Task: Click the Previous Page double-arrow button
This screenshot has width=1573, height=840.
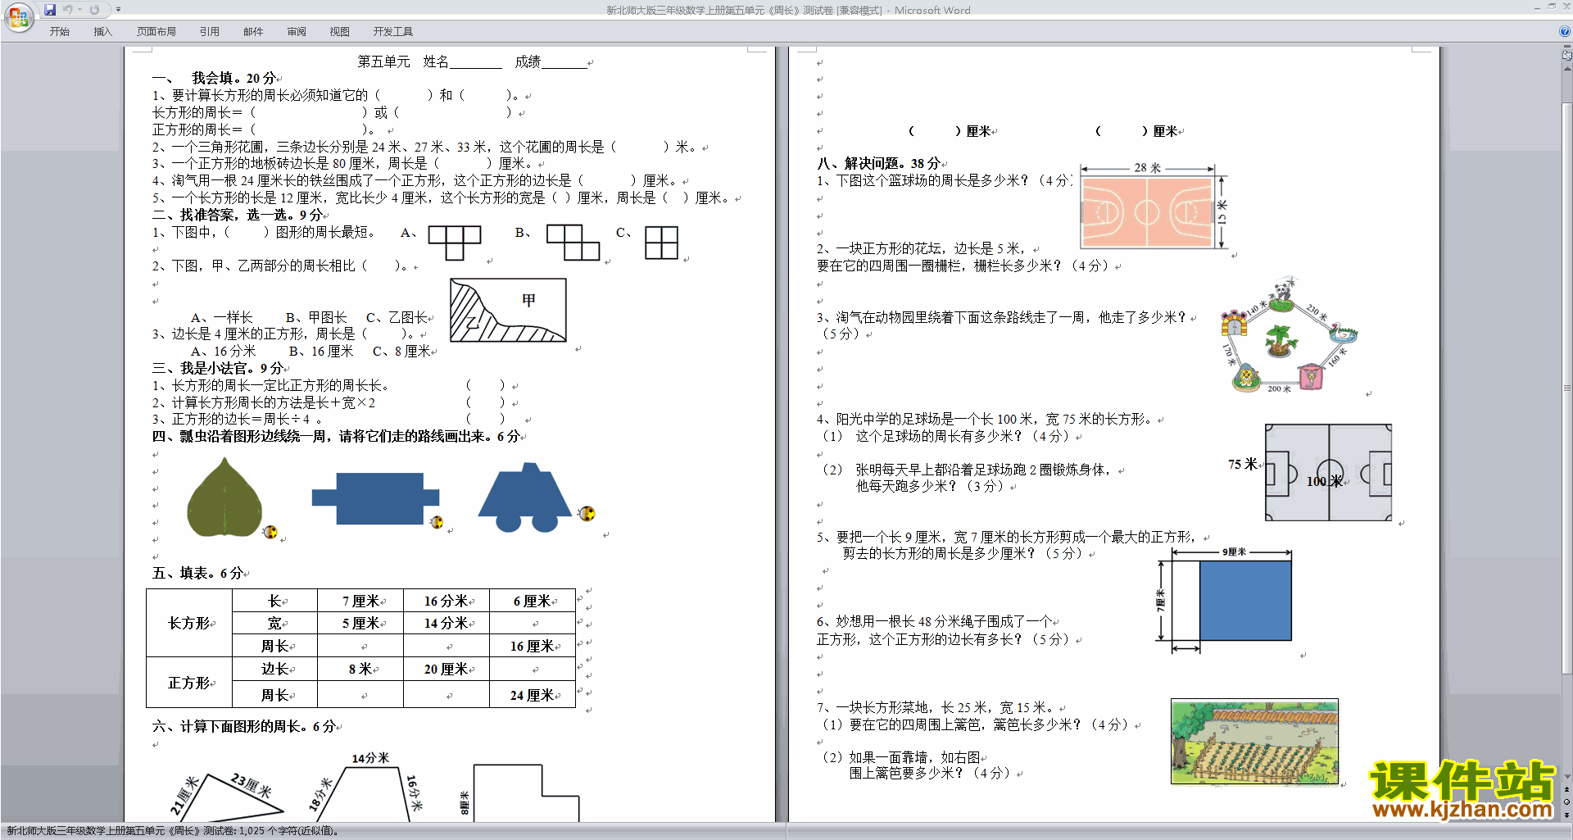Action: pyautogui.click(x=1567, y=790)
